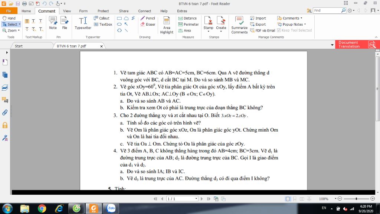380x214 pixels.
Task: Attach a File pin to the page
Action: (x=65, y=23)
